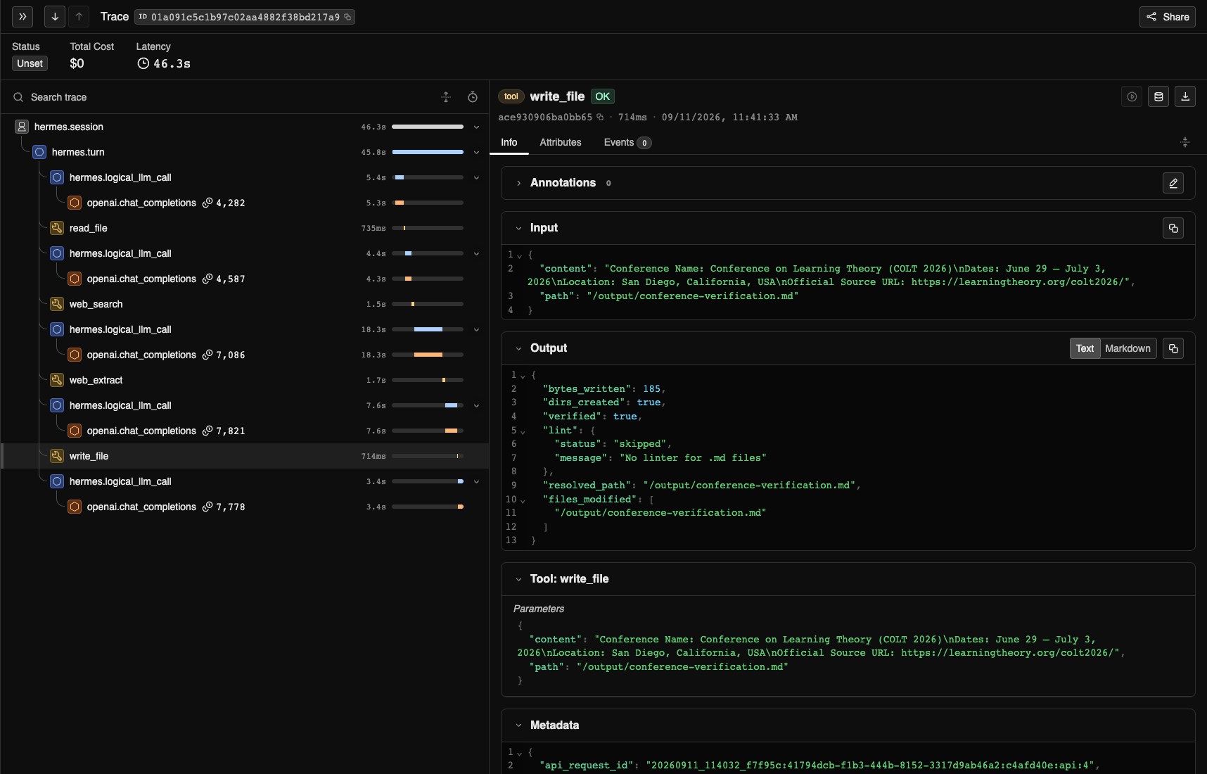Select the read_file span
1207x774 pixels.
(245, 228)
